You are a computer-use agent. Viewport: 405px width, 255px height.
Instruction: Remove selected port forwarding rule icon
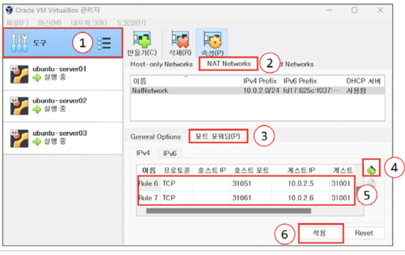tap(372, 182)
